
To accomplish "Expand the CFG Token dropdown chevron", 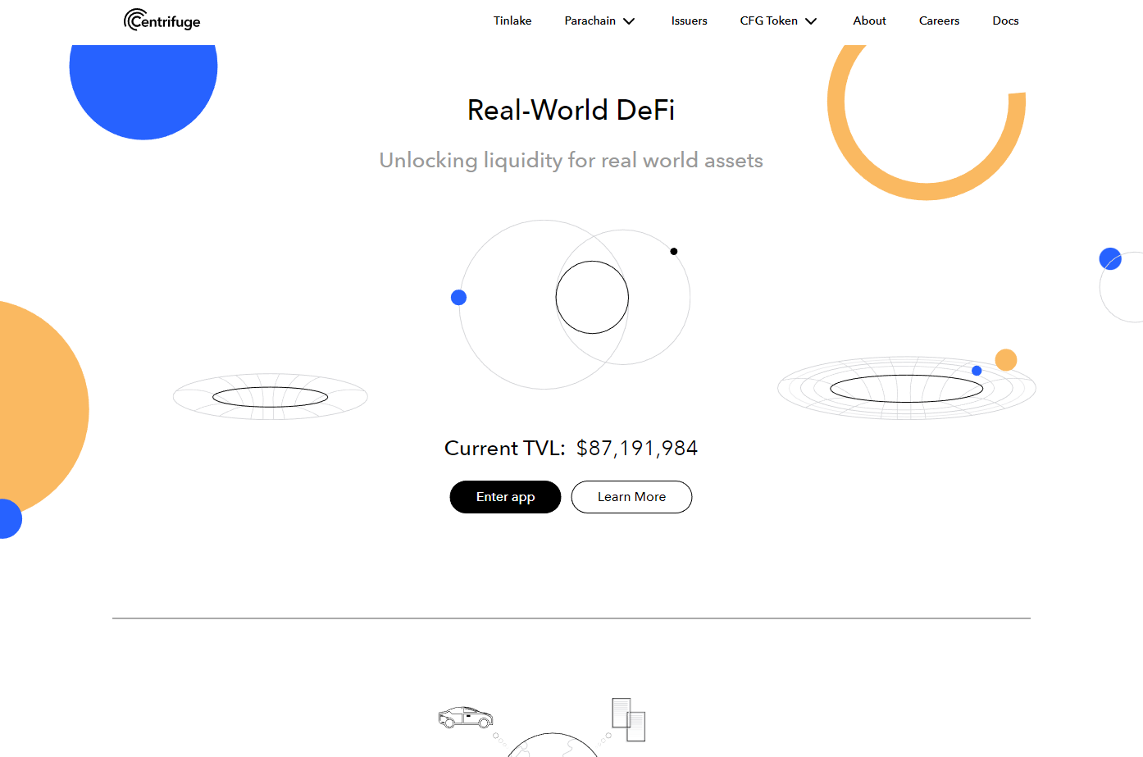I will (811, 21).
